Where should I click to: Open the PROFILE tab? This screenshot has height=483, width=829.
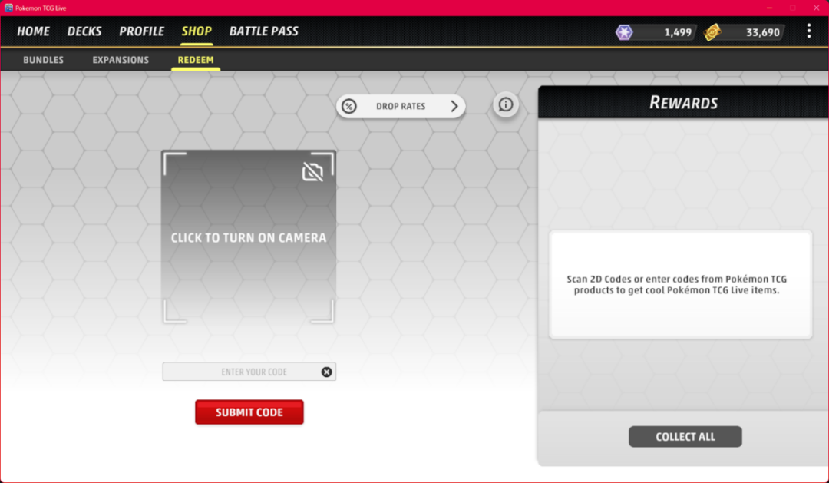click(x=142, y=31)
